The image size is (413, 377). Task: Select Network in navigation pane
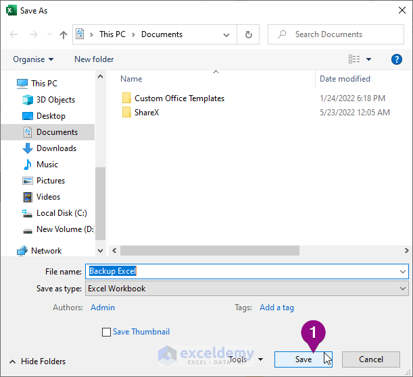tap(47, 251)
